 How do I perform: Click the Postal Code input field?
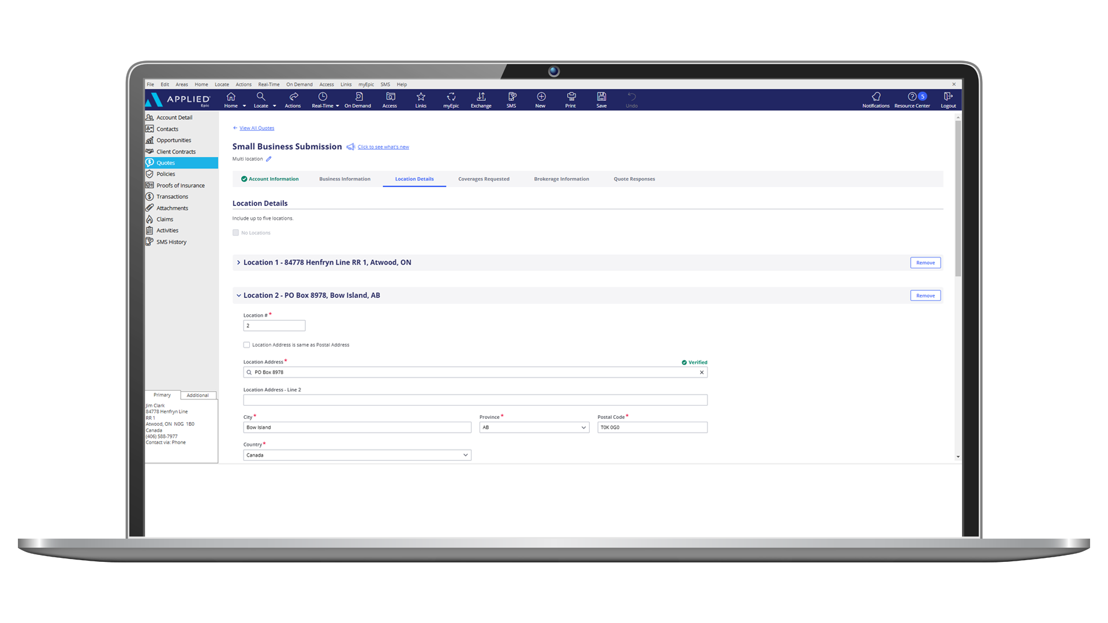point(652,427)
